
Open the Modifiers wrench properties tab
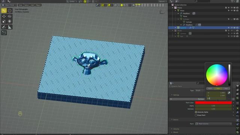coord(237,112)
